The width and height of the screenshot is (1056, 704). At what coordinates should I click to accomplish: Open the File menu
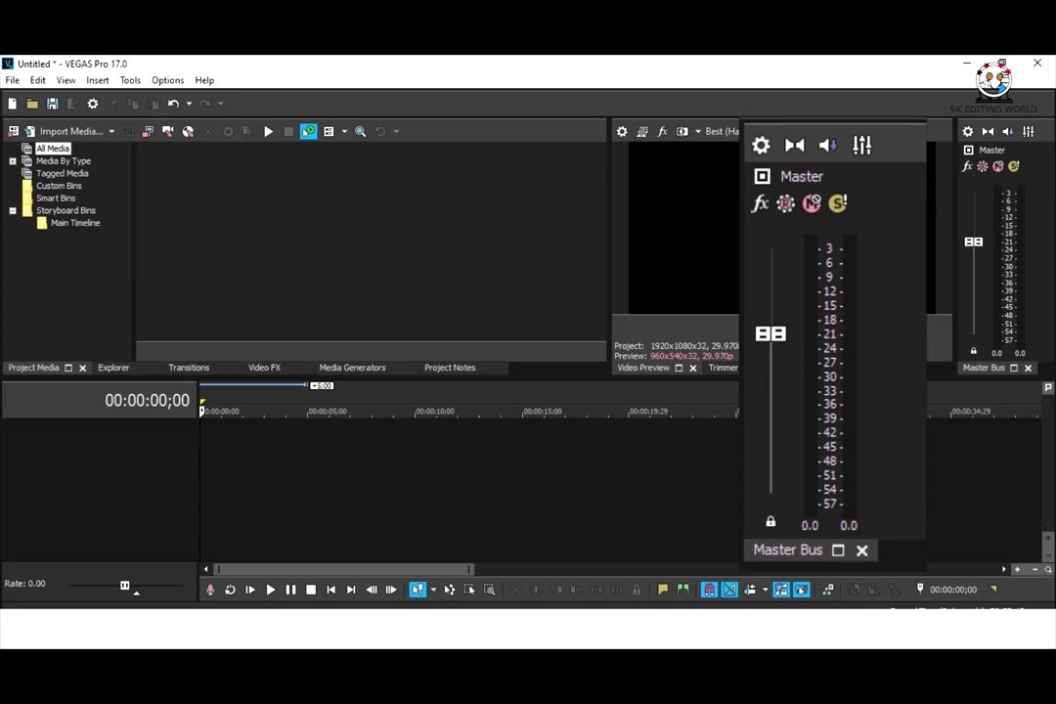point(12,80)
